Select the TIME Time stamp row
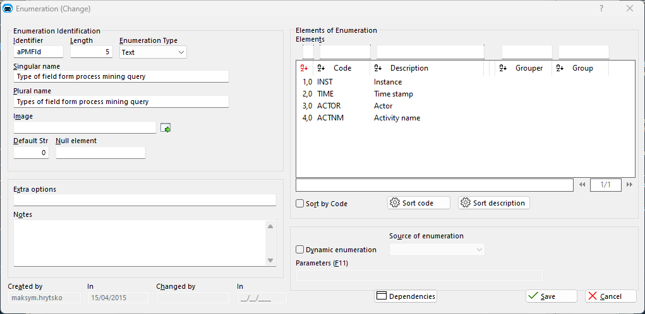 (466, 94)
